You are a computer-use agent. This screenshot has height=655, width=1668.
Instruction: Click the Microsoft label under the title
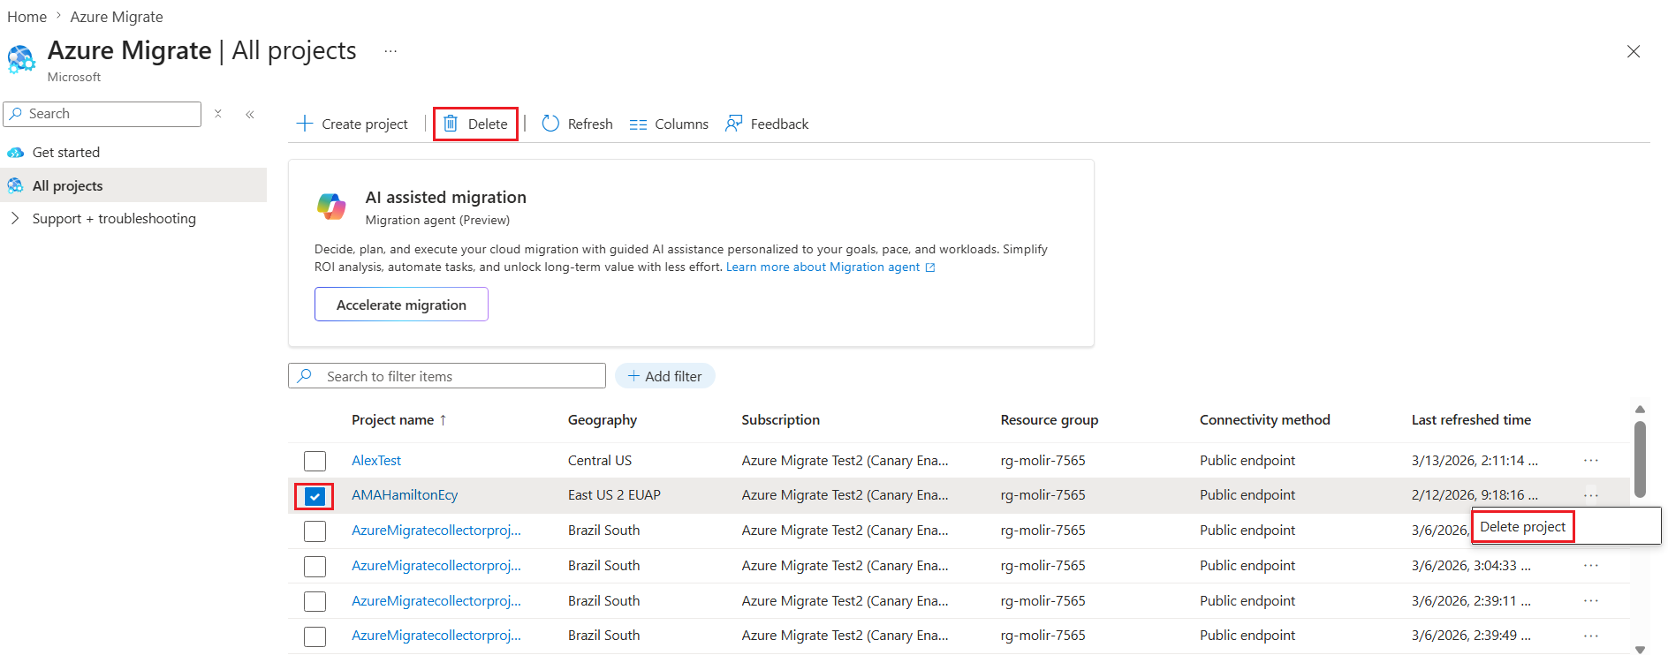(x=74, y=78)
